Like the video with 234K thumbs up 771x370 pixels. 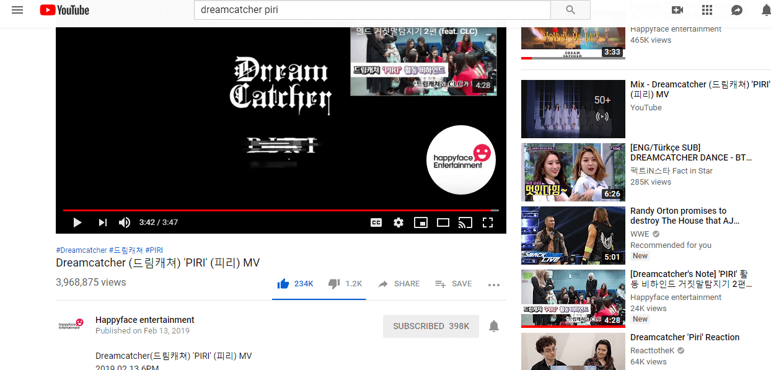click(296, 284)
